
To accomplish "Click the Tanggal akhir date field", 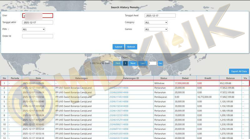I will [37, 22].
